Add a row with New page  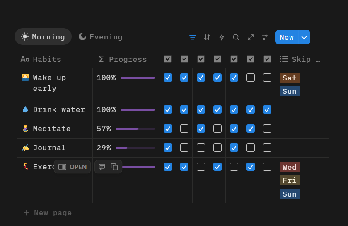[48, 213]
